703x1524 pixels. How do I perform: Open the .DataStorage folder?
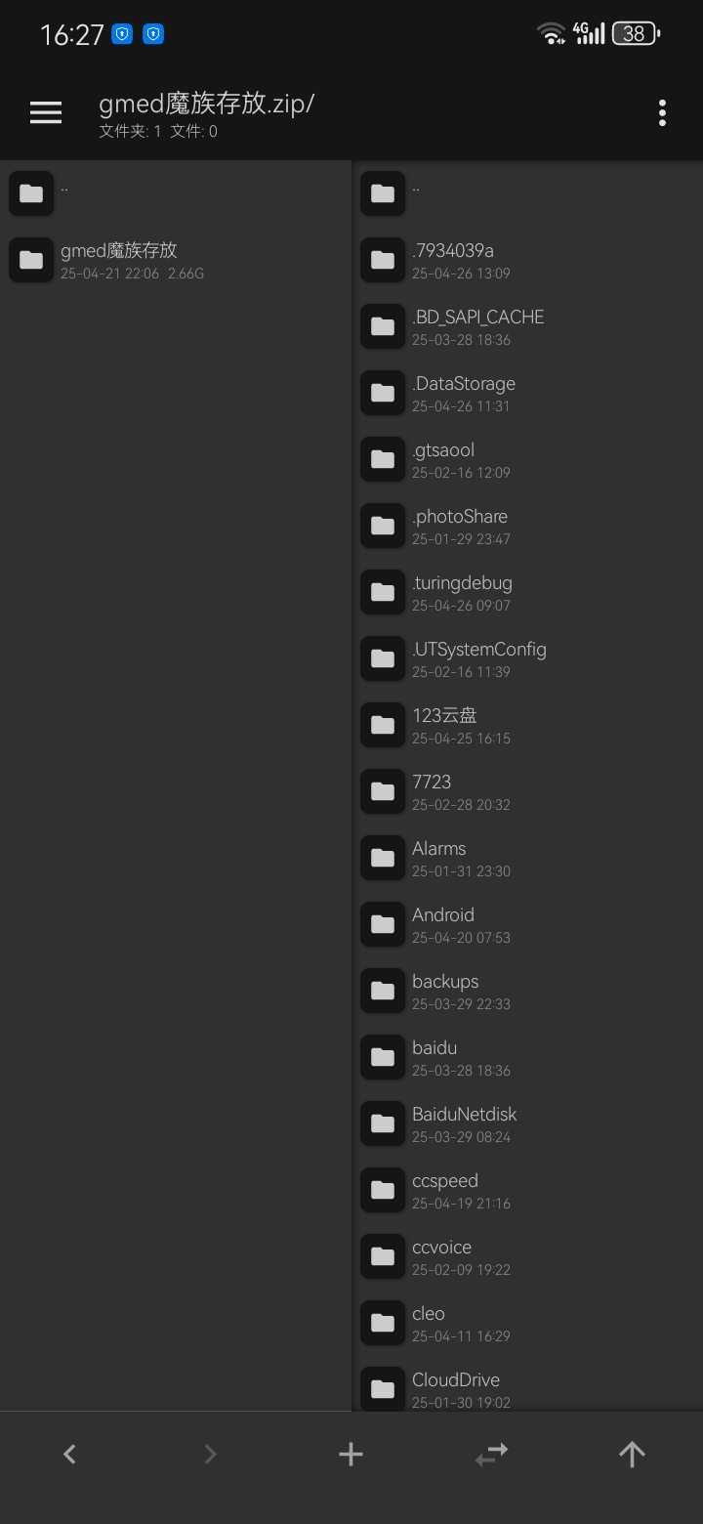527,393
